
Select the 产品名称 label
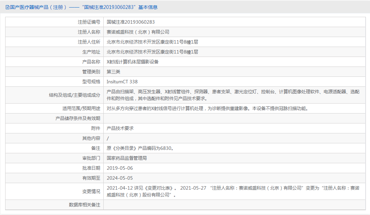[x=91, y=62]
